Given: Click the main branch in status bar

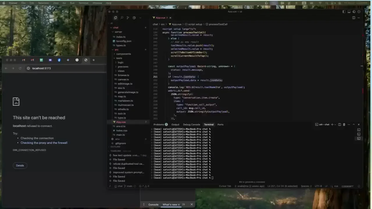Looking at the screenshot, I should coord(128,186).
